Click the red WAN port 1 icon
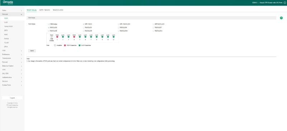 (57, 37)
